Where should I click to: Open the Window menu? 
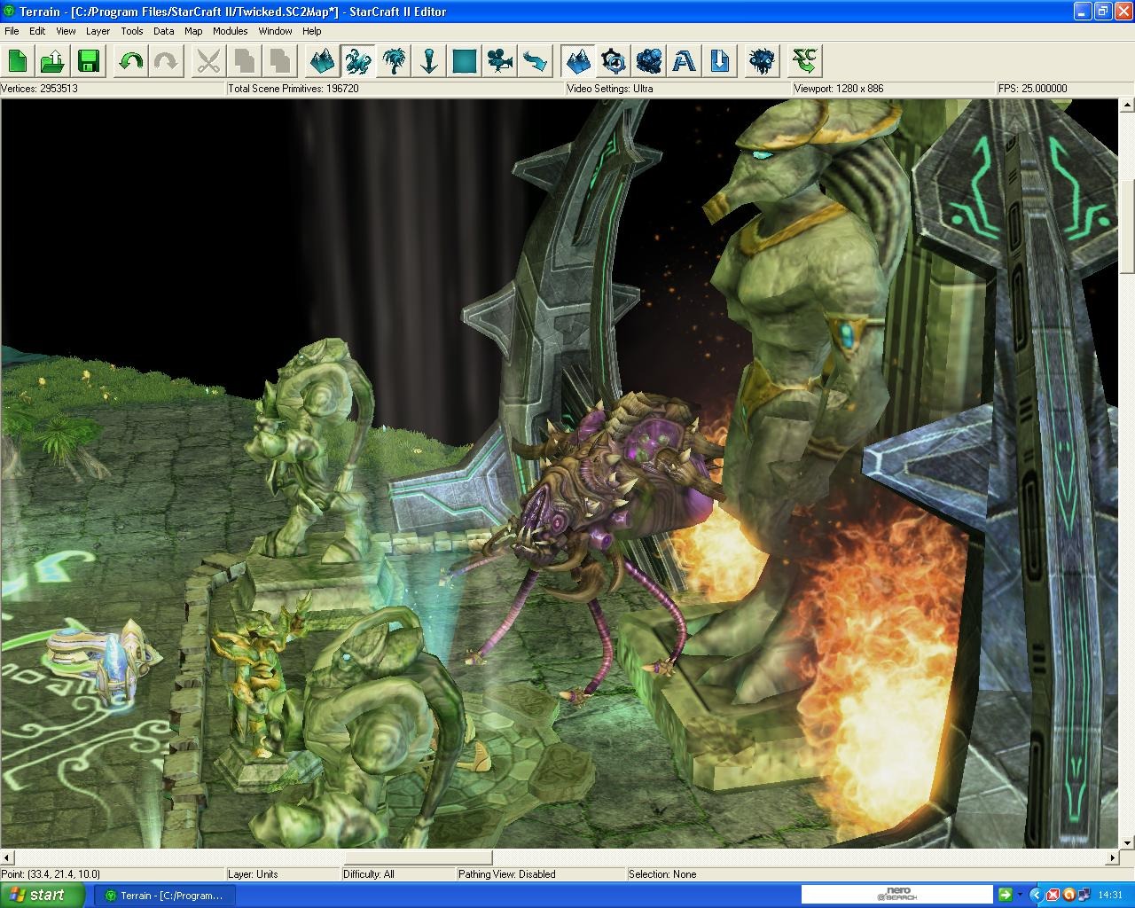coord(275,30)
